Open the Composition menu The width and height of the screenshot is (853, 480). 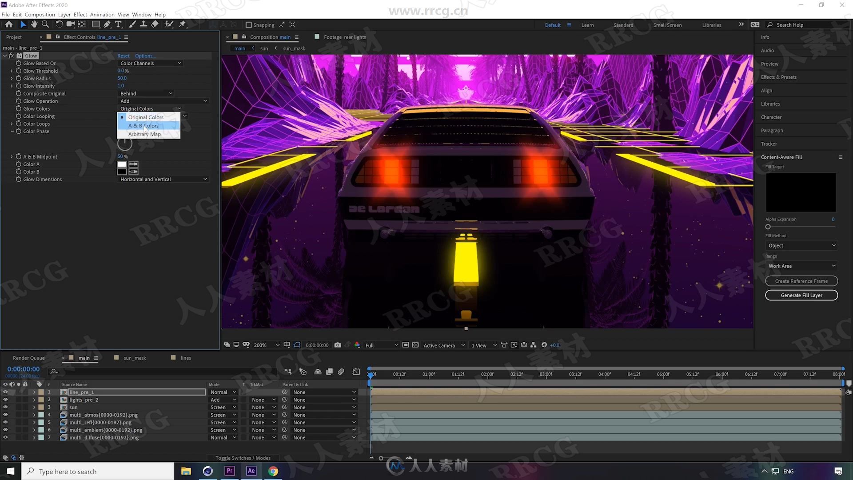tap(40, 15)
